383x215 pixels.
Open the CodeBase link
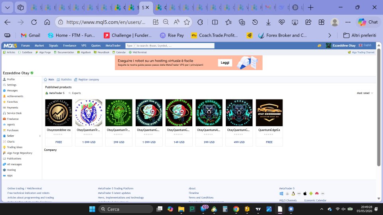25,52
